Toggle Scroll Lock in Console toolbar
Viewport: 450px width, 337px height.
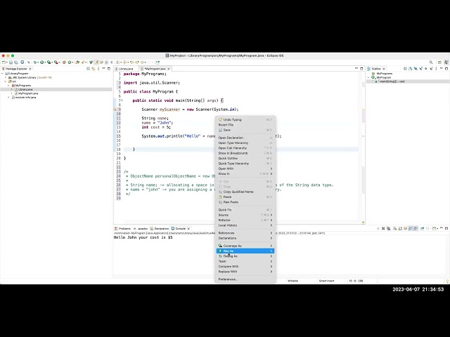coord(400,228)
